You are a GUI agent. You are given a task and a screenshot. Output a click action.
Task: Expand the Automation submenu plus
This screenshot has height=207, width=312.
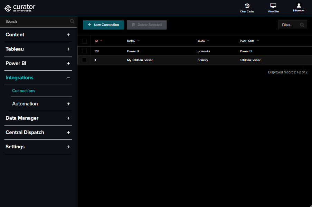point(68,104)
